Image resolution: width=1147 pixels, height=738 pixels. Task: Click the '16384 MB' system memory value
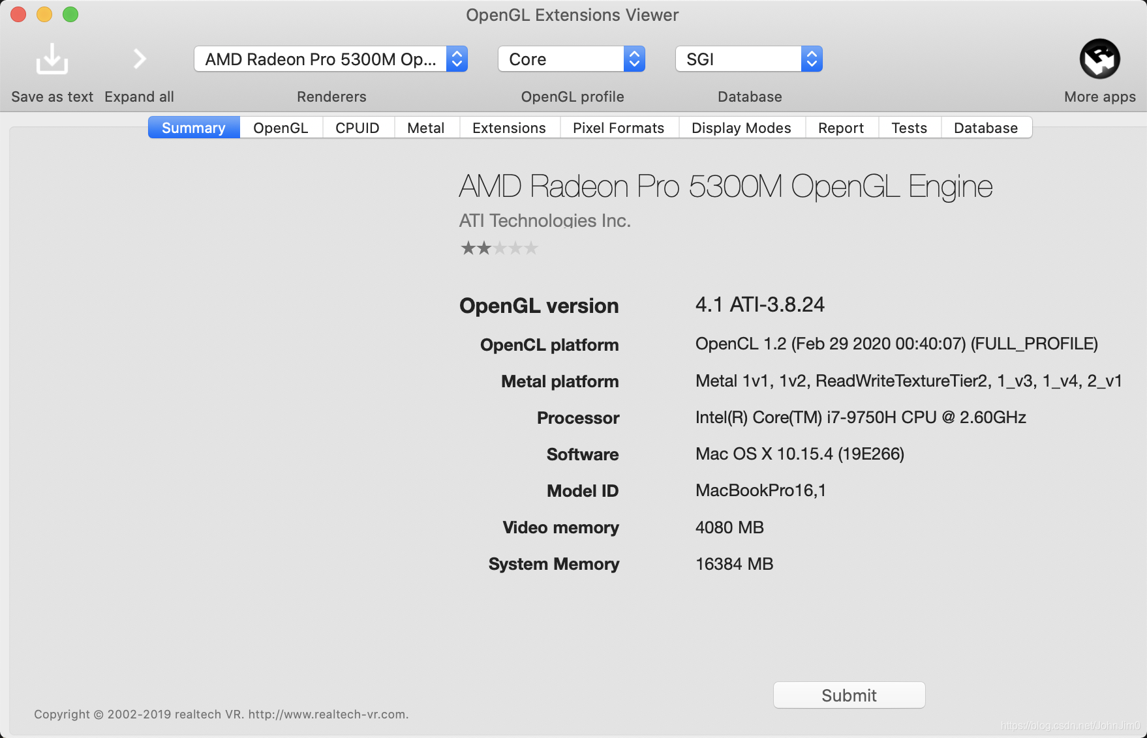[x=735, y=563]
